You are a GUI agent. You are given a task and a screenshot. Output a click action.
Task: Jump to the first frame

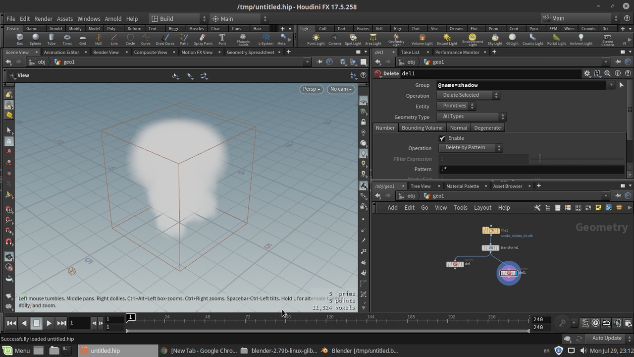(11, 323)
